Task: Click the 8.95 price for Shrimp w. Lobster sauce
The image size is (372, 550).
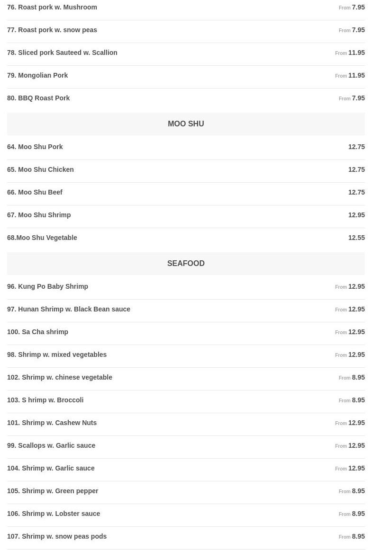Action: coord(358,514)
